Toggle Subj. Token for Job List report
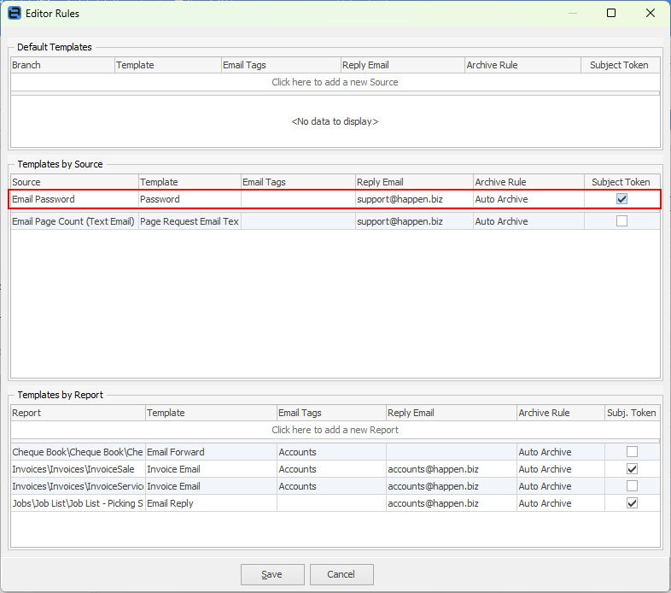This screenshot has height=593, width=671. coord(632,503)
